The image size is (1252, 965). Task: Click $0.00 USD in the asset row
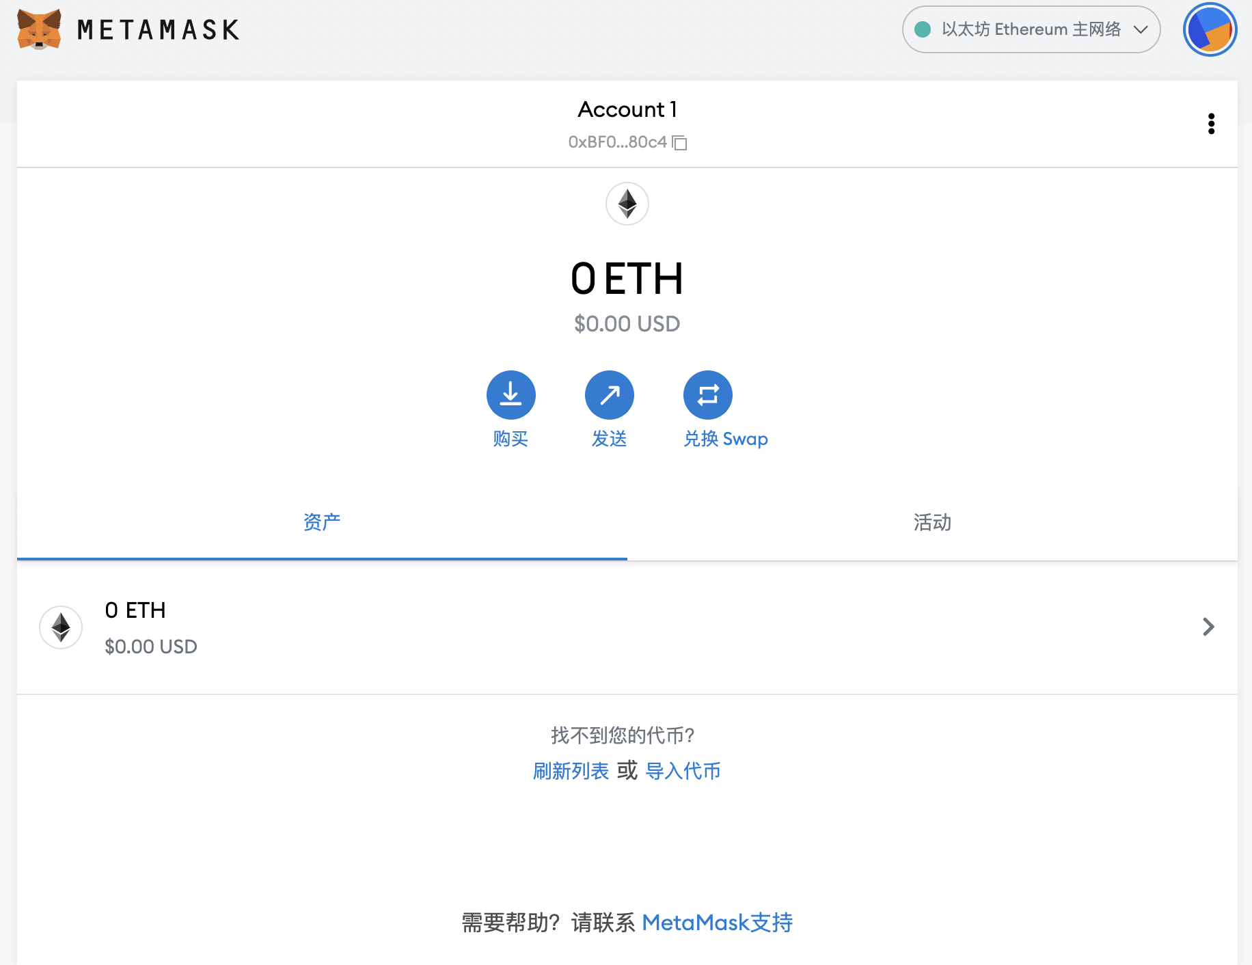[151, 647]
